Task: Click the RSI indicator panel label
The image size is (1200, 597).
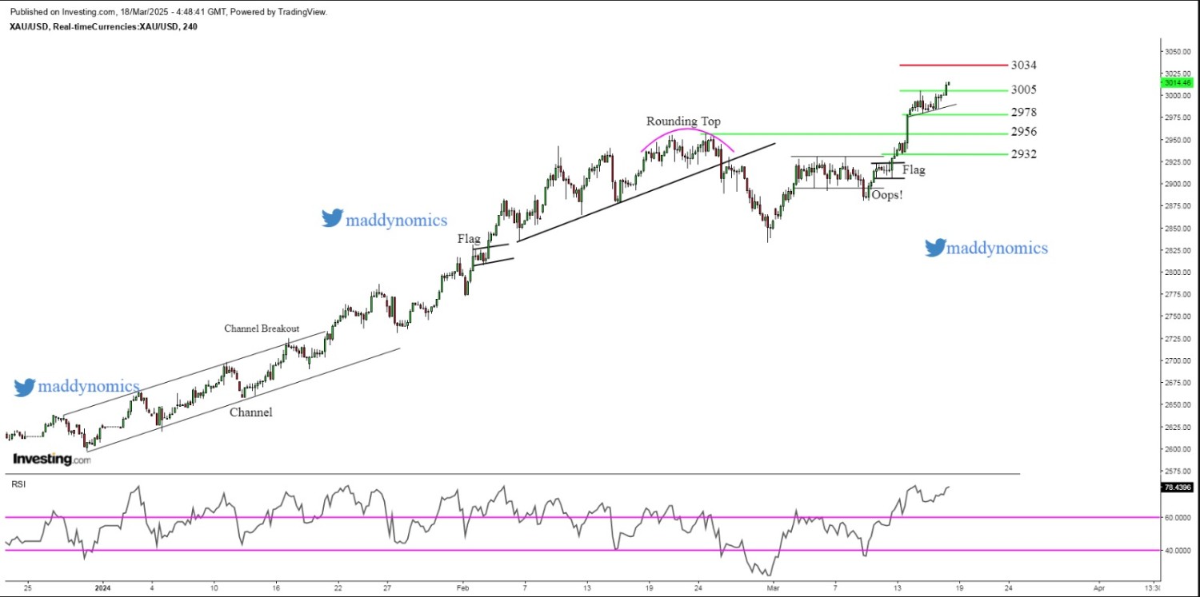Action: [17, 484]
